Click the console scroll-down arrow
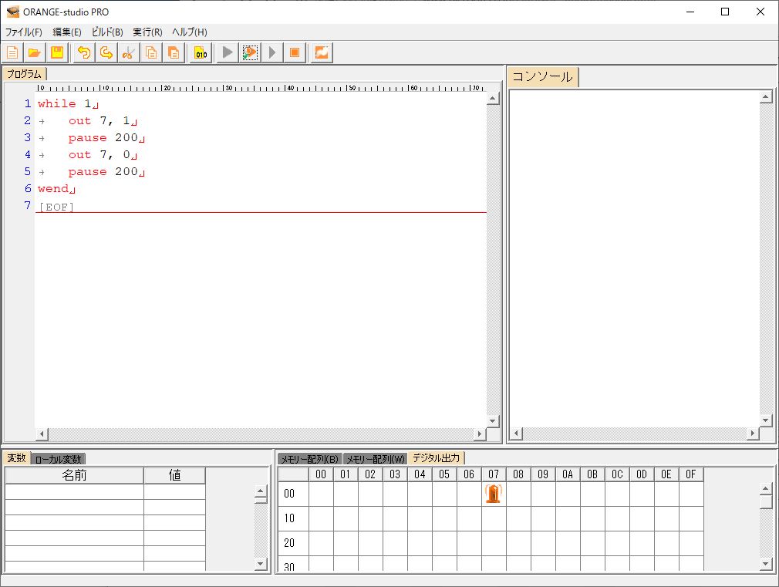The width and height of the screenshot is (779, 587). pyautogui.click(x=766, y=420)
